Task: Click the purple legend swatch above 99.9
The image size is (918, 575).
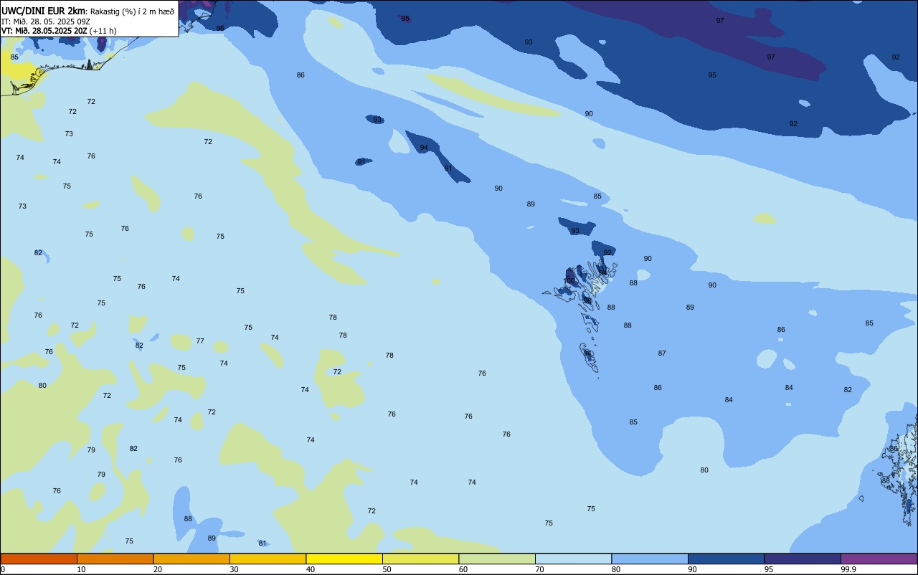Action: tap(879, 559)
